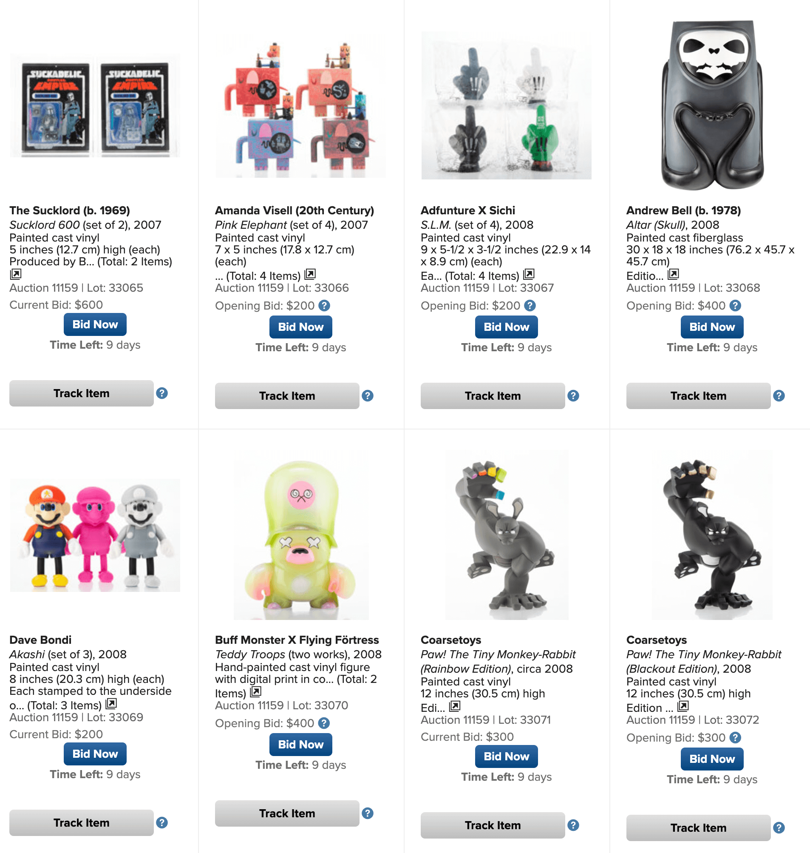
Task: Open The Sucklord (b. 1969) title link
Action: point(70,210)
